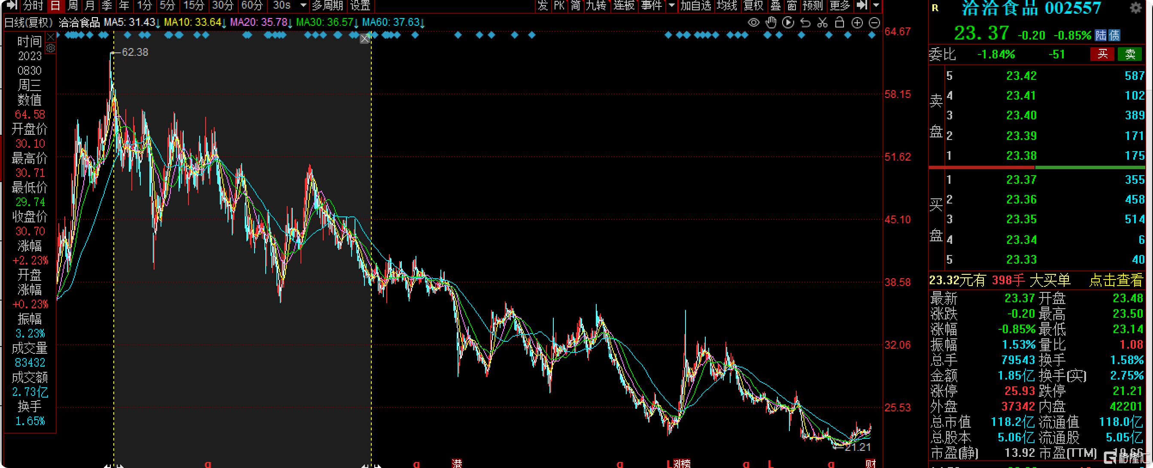Screen dimensions: 1153x468
Task: Open the dropdown arrow next to 事件
Action: tap(672, 6)
